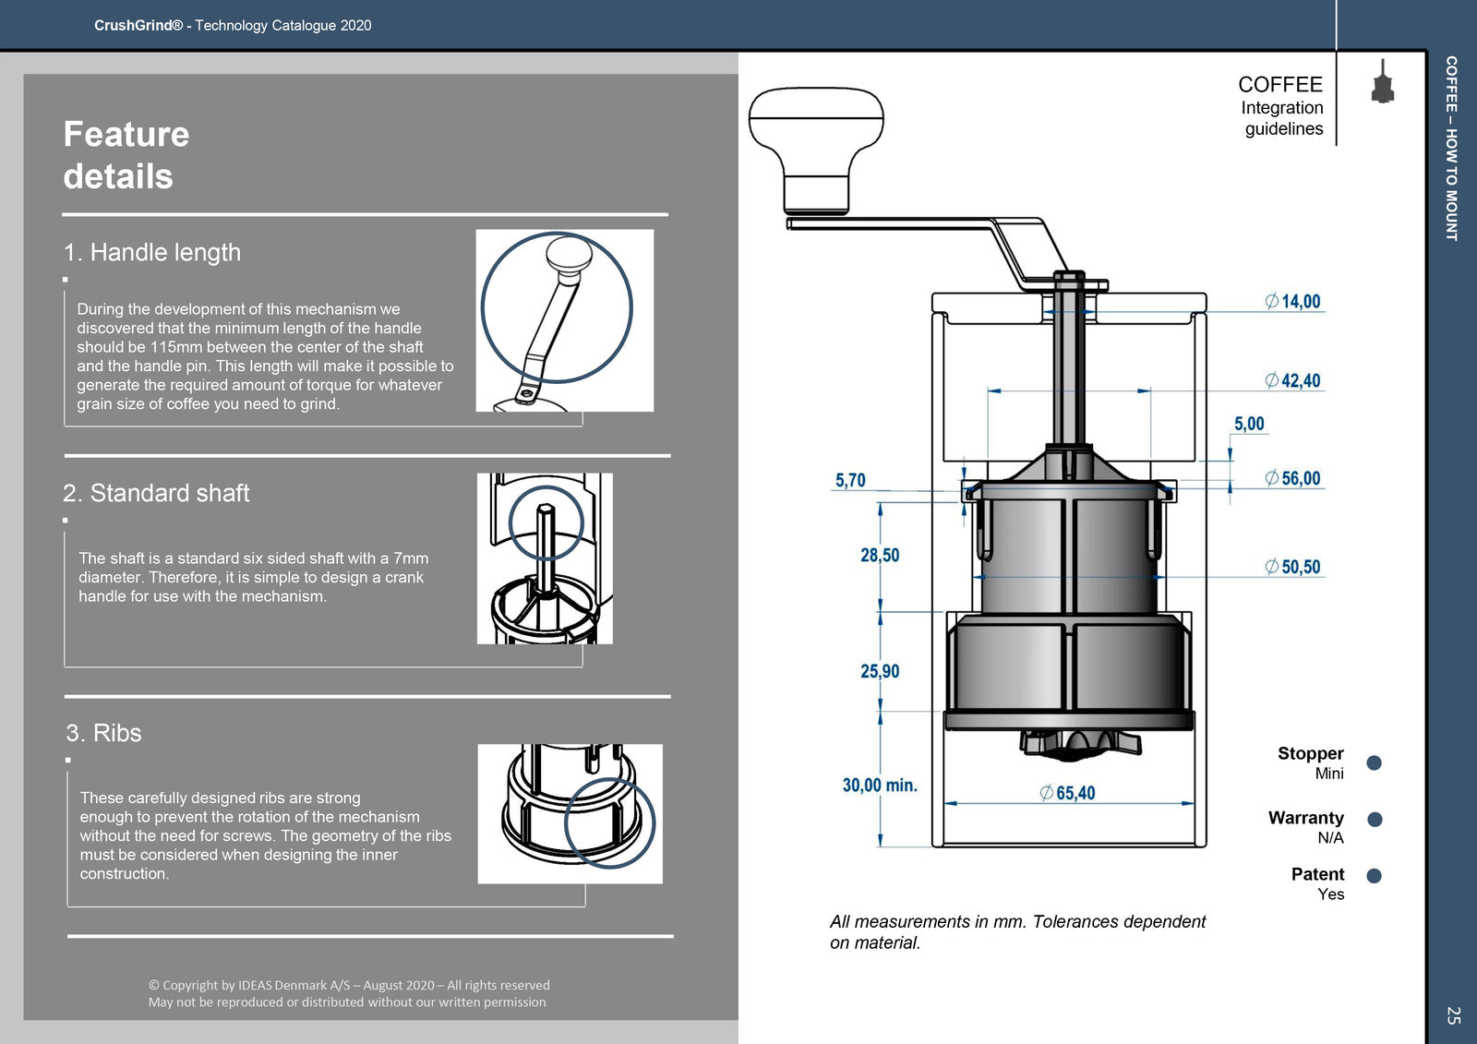Click the handle length description paragraph

pyautogui.click(x=265, y=356)
